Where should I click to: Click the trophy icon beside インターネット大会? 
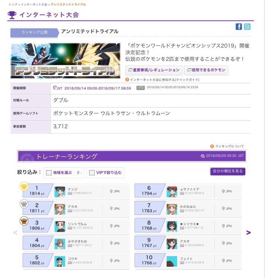click(12, 15)
